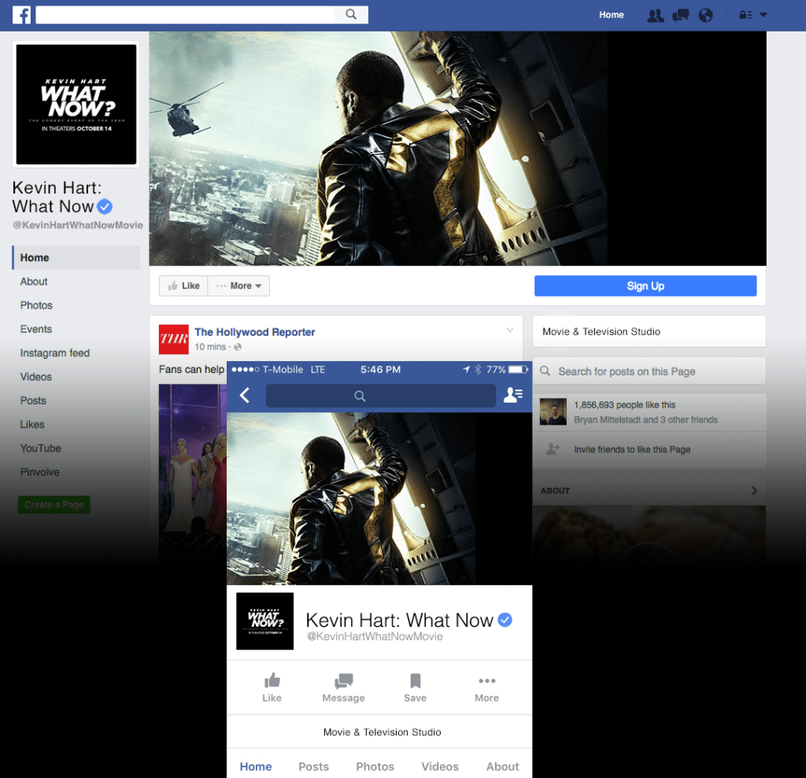Viewport: 806px width, 778px height.
Task: Open the friend requests icon
Action: [x=654, y=15]
